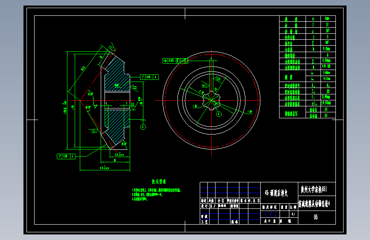Click the 设计 label in title block
The height and width of the screenshot is (240, 370).
click(204, 206)
